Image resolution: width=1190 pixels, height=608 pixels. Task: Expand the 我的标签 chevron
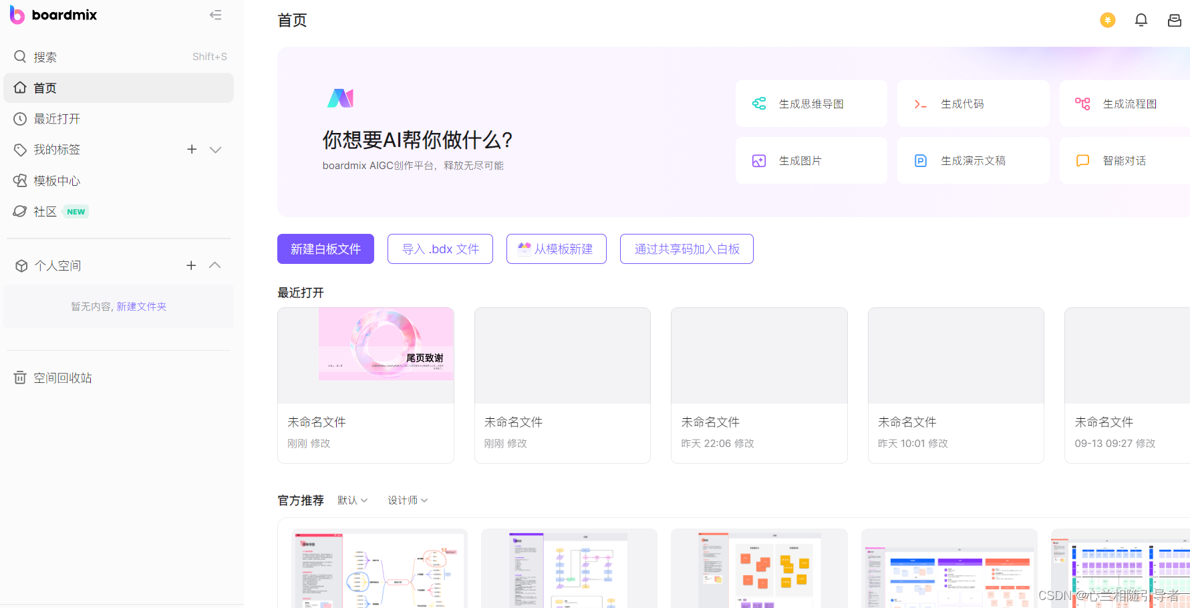coord(215,150)
